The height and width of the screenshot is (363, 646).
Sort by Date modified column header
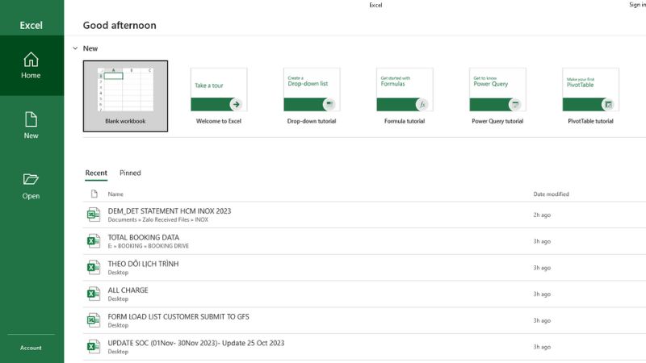pos(552,194)
